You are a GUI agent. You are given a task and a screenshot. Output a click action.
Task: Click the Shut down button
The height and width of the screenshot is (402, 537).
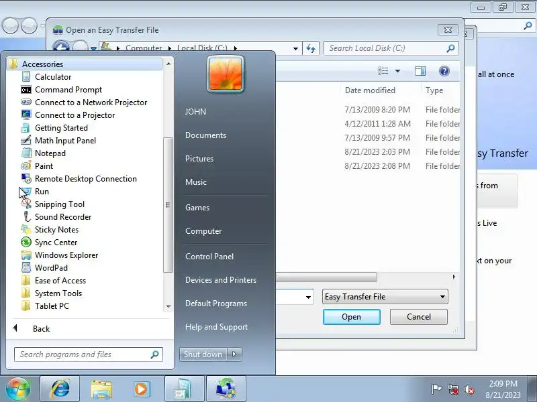tap(203, 354)
